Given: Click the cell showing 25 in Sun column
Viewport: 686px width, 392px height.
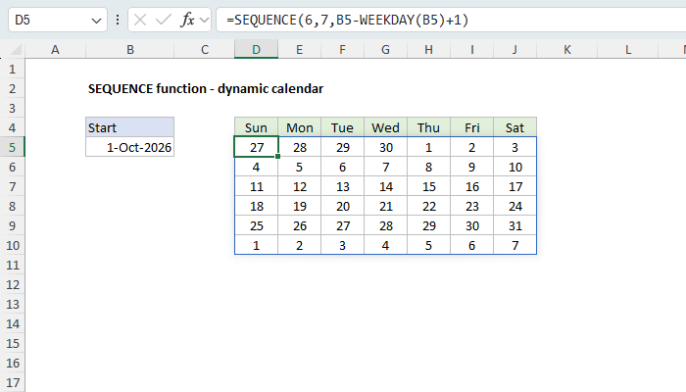Looking at the screenshot, I should [x=256, y=225].
